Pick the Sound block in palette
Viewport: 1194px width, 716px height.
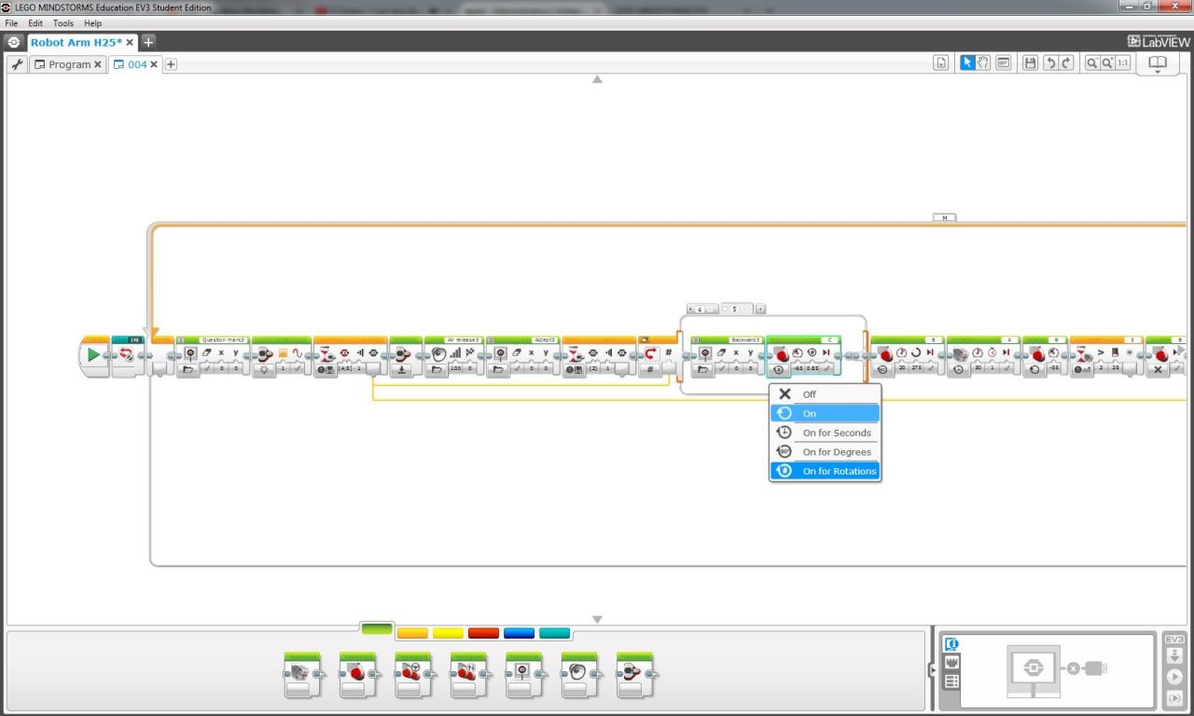click(579, 675)
